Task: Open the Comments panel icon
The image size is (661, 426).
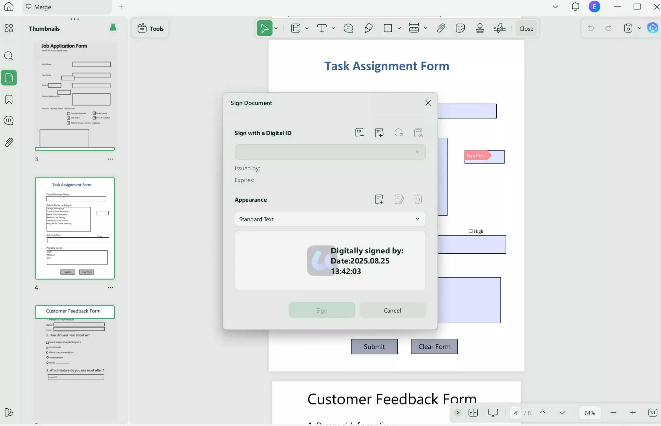Action: (x=9, y=121)
